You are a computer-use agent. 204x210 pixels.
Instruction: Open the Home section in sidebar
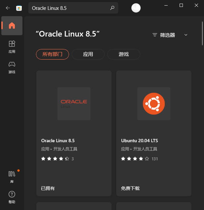point(12,26)
